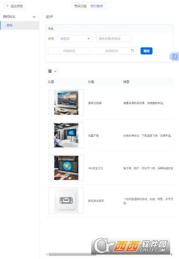Click the 集杀毒、防护 summary text
The image size is (179, 259).
pyautogui.click(x=148, y=168)
